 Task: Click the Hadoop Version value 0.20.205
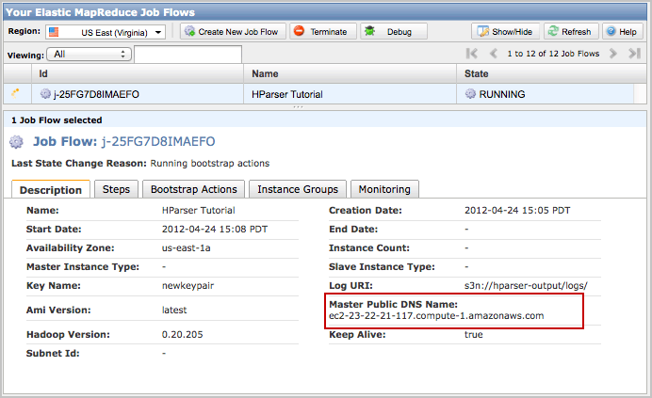pyautogui.click(x=182, y=334)
